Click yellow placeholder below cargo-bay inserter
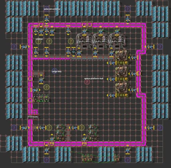 [46, 87]
